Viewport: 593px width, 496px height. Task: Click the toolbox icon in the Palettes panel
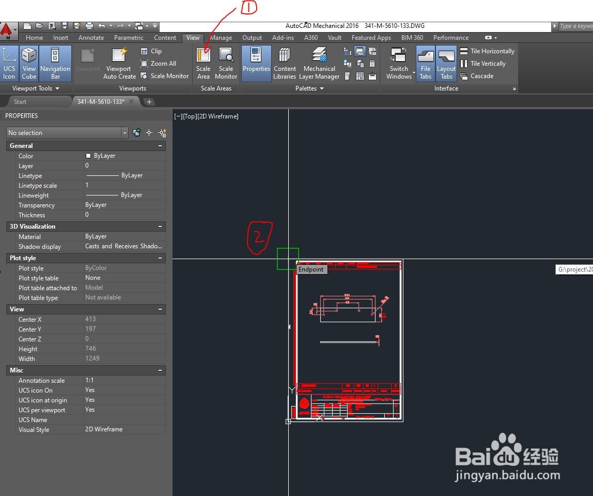372,76
